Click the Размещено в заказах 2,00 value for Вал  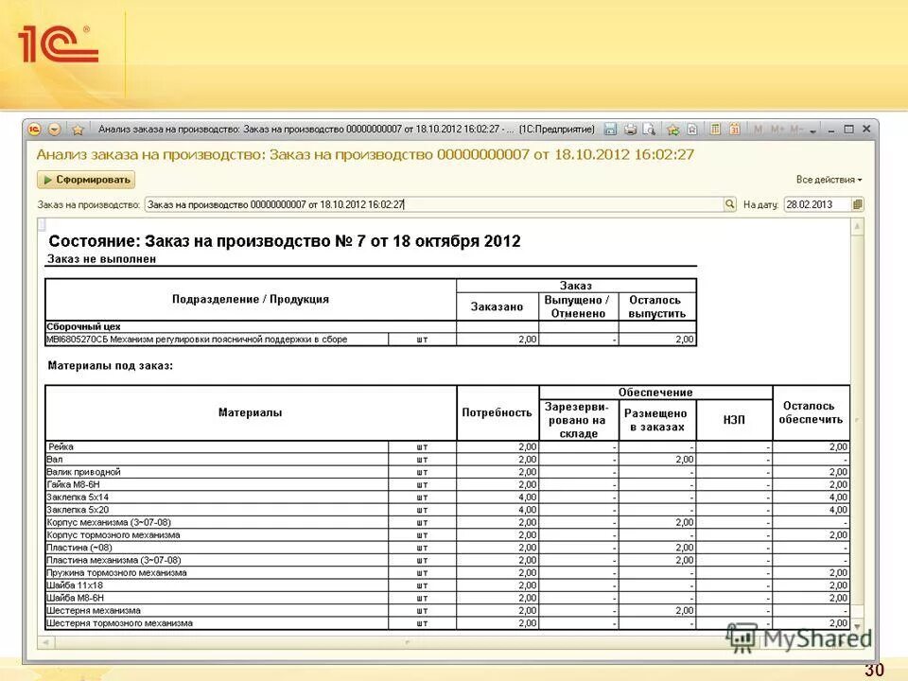pos(657,460)
